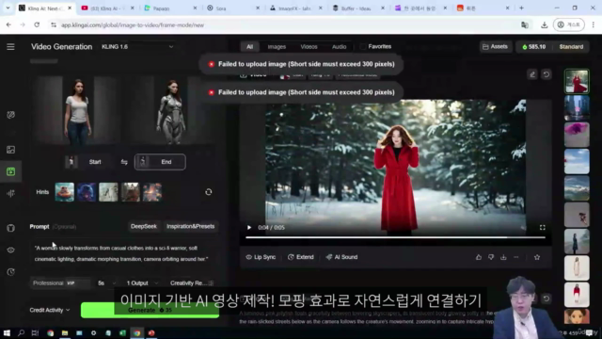602x339 pixels.
Task: Select the Audio filter tab
Action: (x=339, y=47)
